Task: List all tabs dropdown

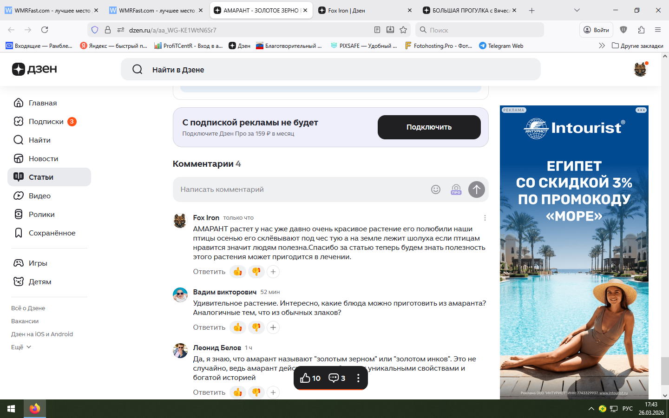Action: click(577, 10)
